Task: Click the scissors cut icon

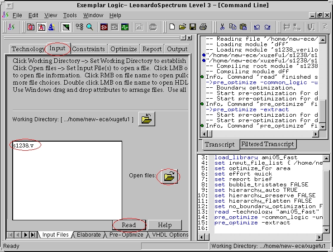Action: (222, 27)
